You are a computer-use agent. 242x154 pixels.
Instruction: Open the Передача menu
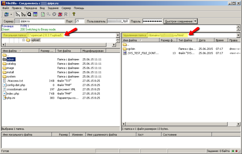pos(31,8)
